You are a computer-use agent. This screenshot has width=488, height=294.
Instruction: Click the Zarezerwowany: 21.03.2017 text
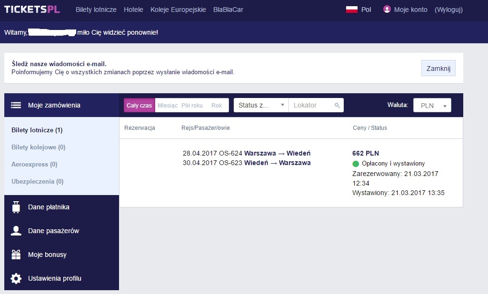pos(395,174)
